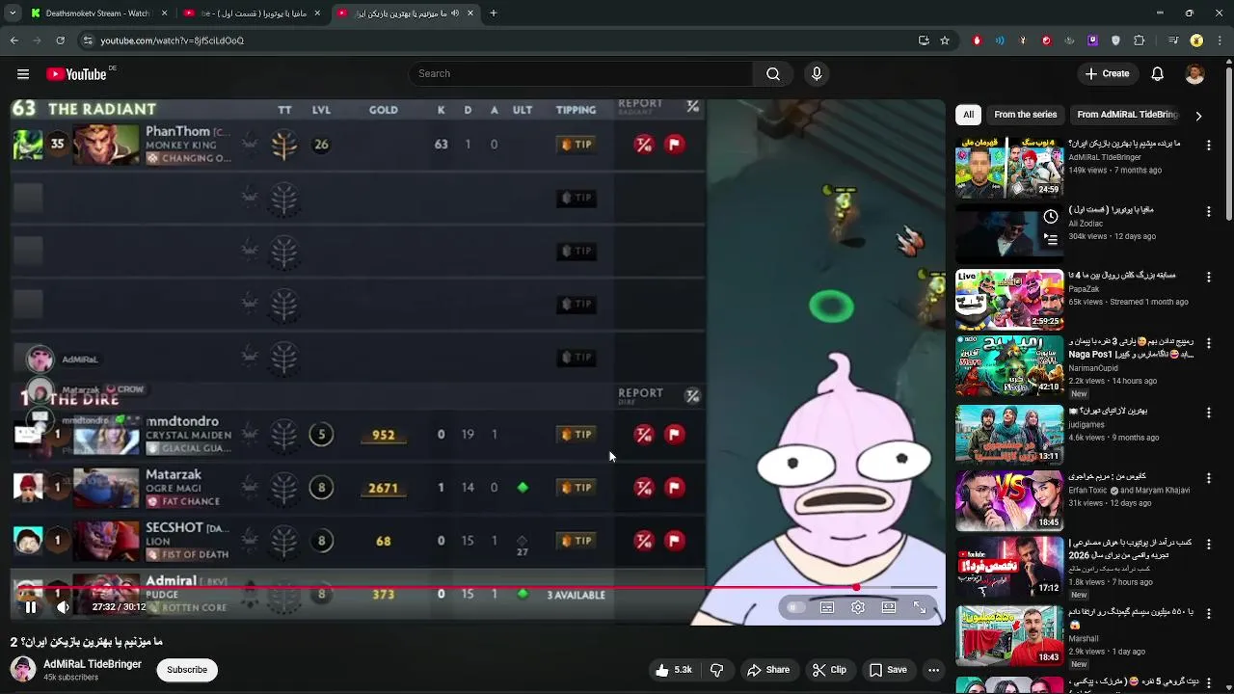Open the 17:12 video thumbnail
This screenshot has width=1234, height=694.
(x=1009, y=568)
